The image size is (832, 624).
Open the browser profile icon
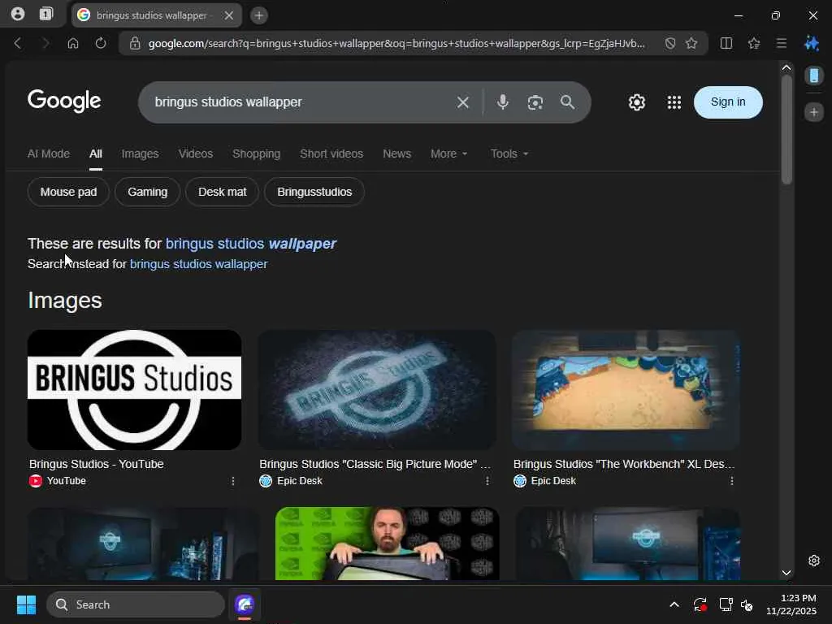coord(18,15)
